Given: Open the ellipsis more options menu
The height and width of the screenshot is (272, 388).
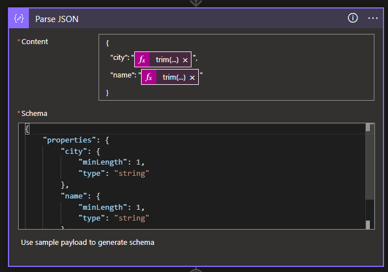Looking at the screenshot, I should click(373, 18).
